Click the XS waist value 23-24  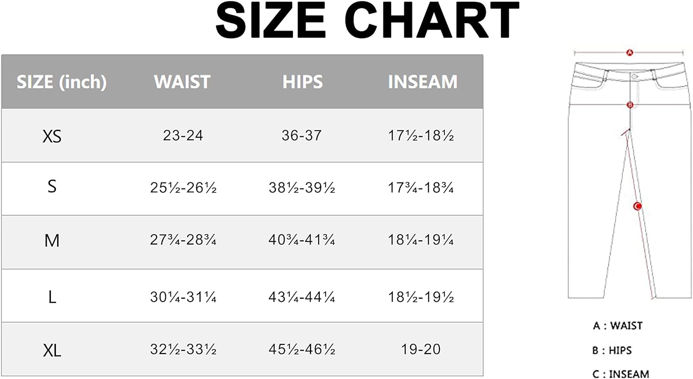[x=183, y=135]
